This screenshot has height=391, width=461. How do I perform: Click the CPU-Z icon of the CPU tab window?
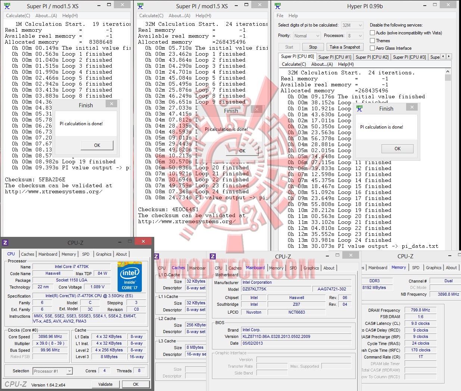pos(5,243)
